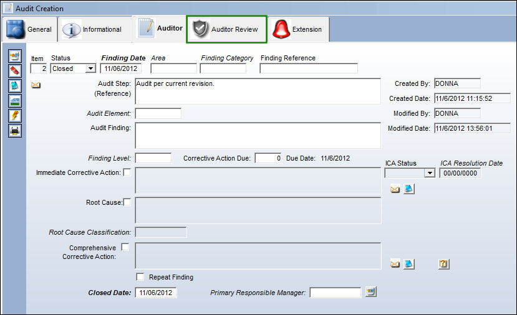Viewport: 517px width, 315px height.
Task: Click the Finding Category field
Action: [223, 68]
